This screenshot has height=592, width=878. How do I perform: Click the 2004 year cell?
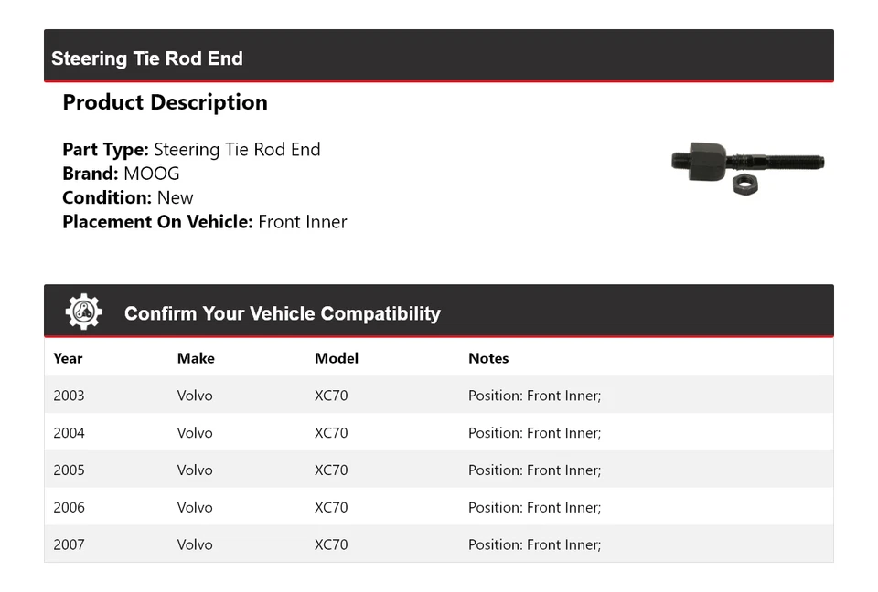tap(69, 433)
